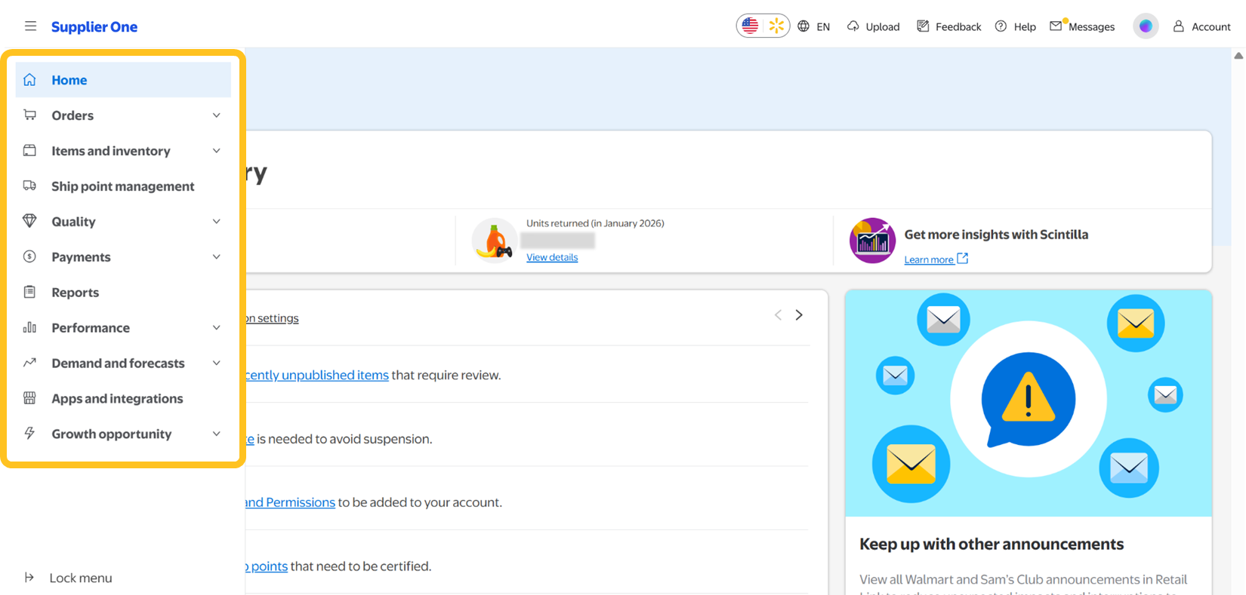
Task: Open Apps and integrations
Action: tap(117, 399)
